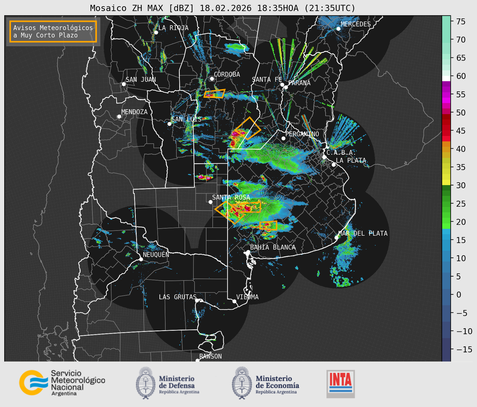This screenshot has height=407, width=477.
Task: Click the SAN LUIS city label
Action: pyautogui.click(x=186, y=119)
